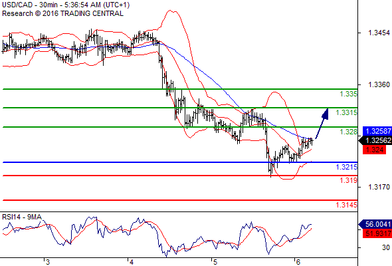Image resolution: width=392 pixels, height=266 pixels.
Task: Click the 1.3454 price axis label
Action: pos(379,33)
